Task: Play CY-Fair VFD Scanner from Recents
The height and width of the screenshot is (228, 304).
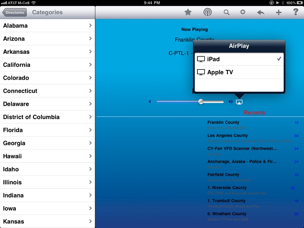Action: pyautogui.click(x=253, y=151)
